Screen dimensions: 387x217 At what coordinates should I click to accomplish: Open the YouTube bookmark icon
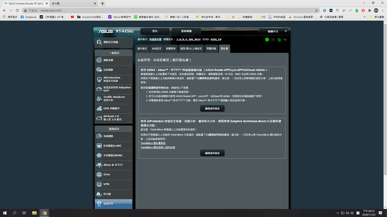pos(73,17)
